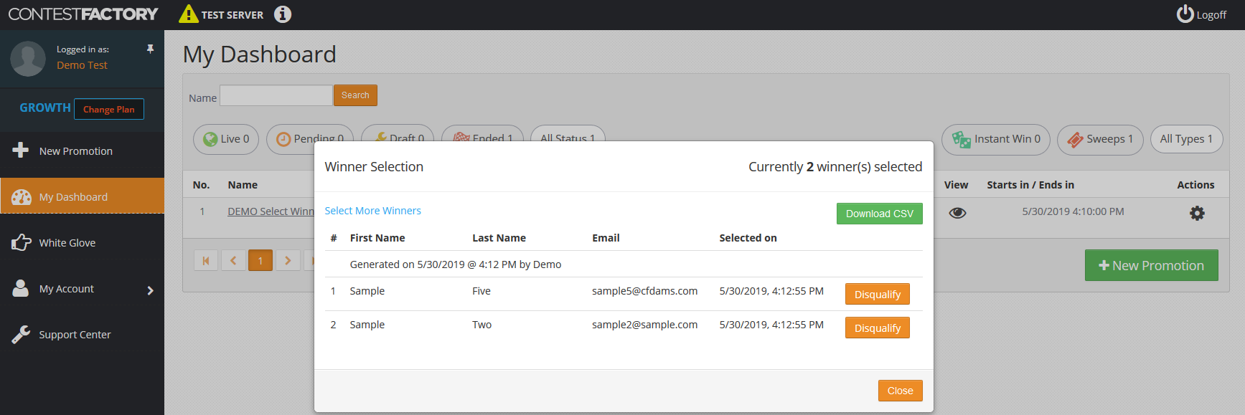The width and height of the screenshot is (1245, 415).
Task: Click the Support Center wrench icon
Action: (21, 335)
